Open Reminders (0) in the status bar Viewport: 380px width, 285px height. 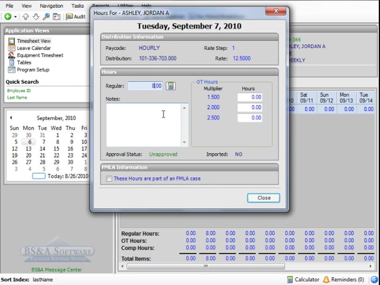(344, 279)
